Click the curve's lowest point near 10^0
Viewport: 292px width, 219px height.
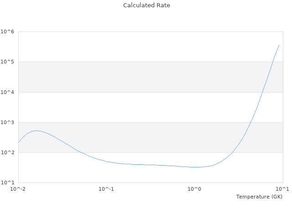[x=194, y=167]
